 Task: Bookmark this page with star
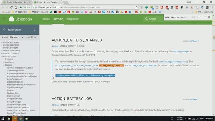pyautogui.click(x=136, y=7)
